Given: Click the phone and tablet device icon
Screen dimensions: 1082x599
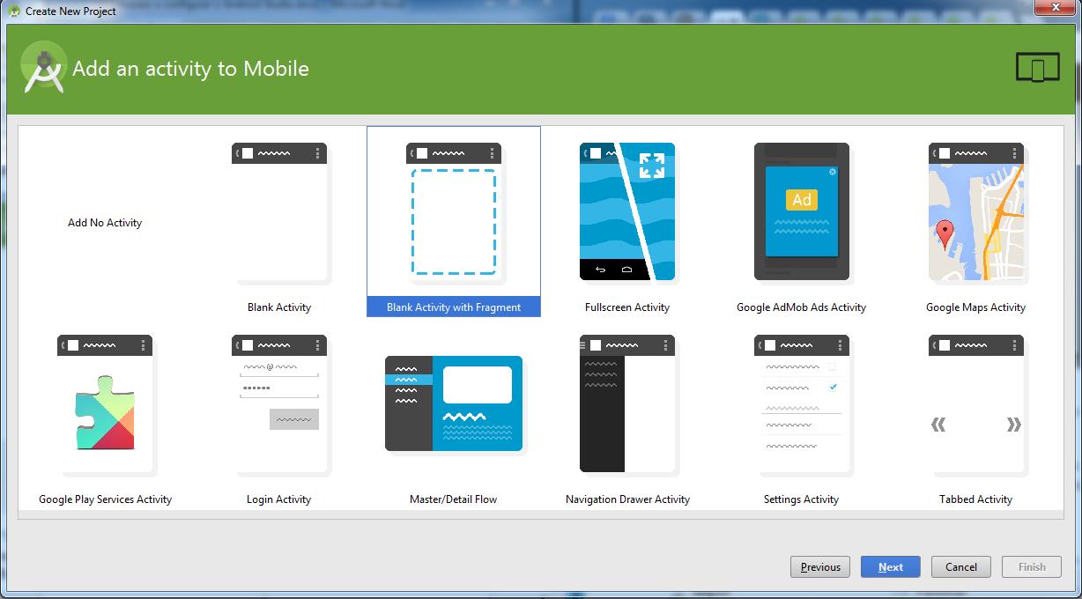Looking at the screenshot, I should pyautogui.click(x=1037, y=68).
